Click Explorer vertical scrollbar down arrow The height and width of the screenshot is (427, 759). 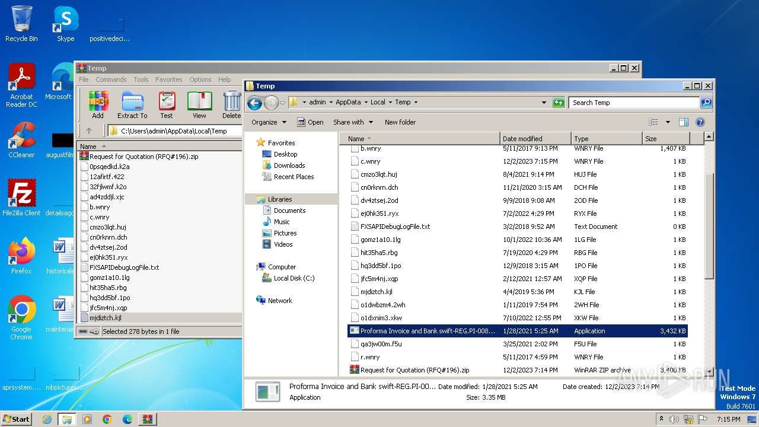[709, 371]
